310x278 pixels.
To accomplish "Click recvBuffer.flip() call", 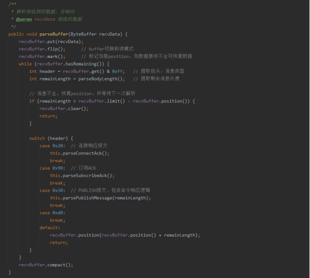I will pyautogui.click(x=42, y=49).
